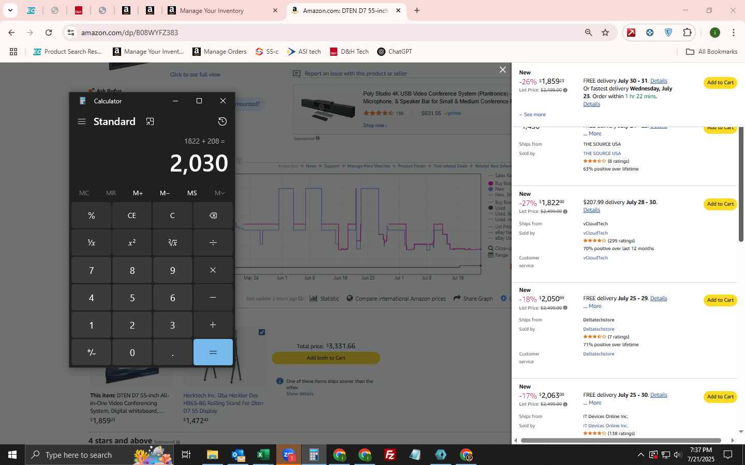Close the Amazon DTEN D7 tab

[398, 10]
